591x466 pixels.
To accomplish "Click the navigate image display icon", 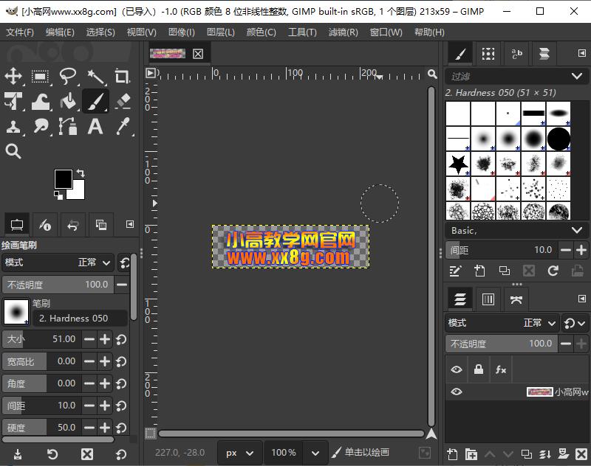I will tap(431, 434).
